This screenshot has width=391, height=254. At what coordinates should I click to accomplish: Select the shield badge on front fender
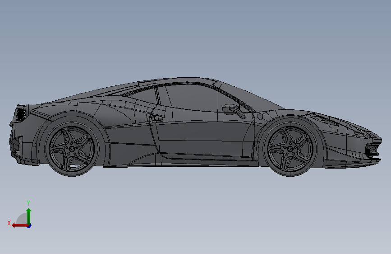[x=261, y=117]
